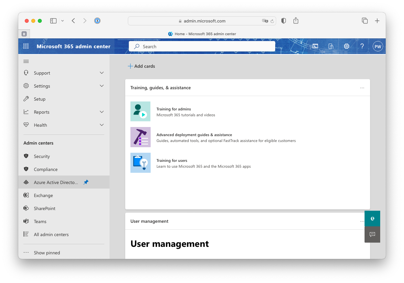Click the Teams icon in sidebar
This screenshot has height=283, width=404.
(x=26, y=221)
